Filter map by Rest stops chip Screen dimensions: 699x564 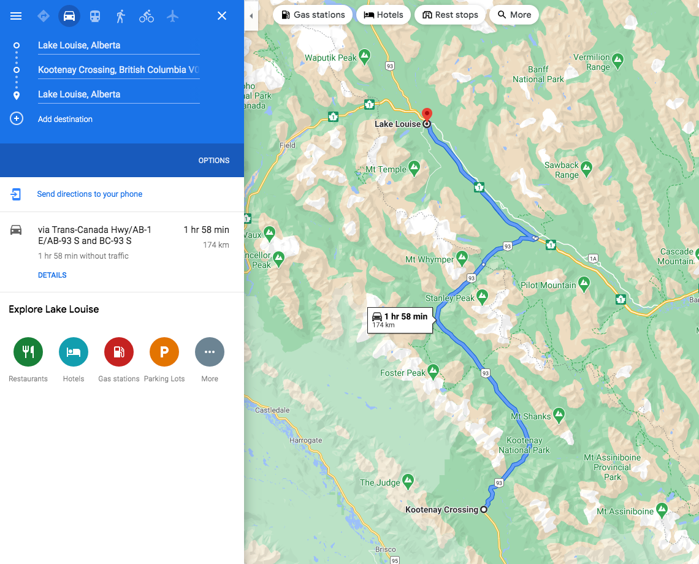pyautogui.click(x=450, y=15)
